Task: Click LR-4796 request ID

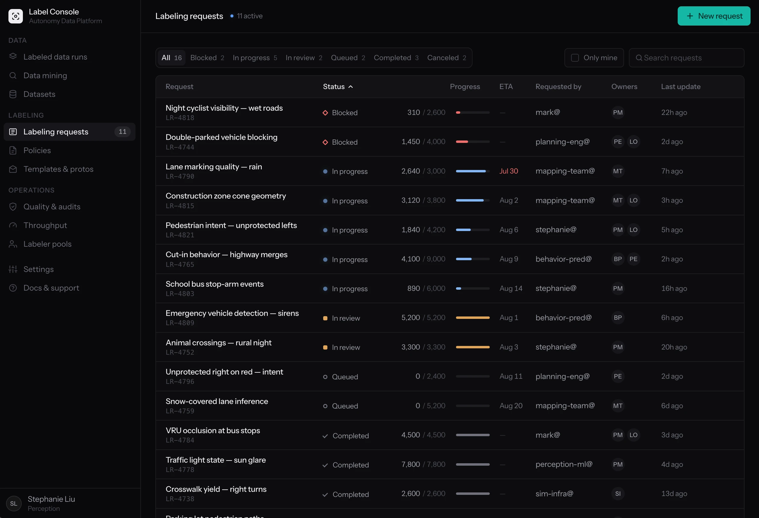Action: pos(180,382)
